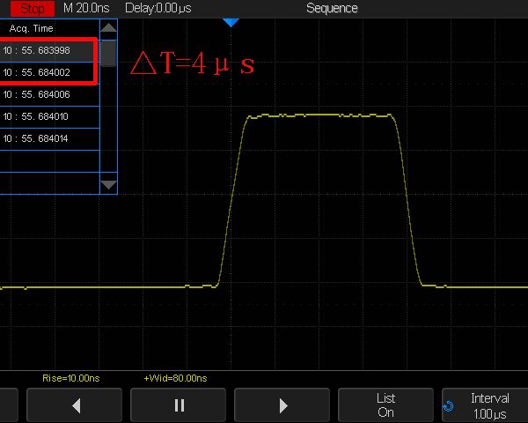Click the Rise=10.00ns measurement readout
Image resolution: width=528 pixels, height=423 pixels.
(x=68, y=378)
